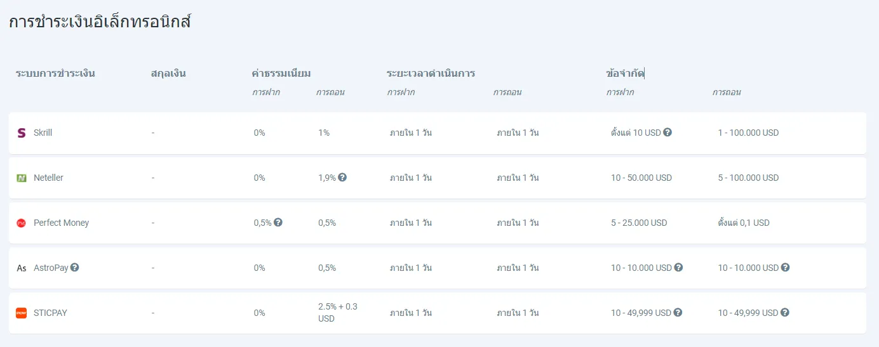
Task: Click the ข้อจำกัด column header
Action: pyautogui.click(x=625, y=74)
